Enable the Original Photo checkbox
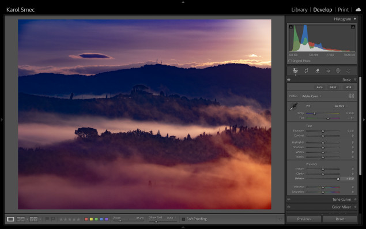 coord(290,61)
